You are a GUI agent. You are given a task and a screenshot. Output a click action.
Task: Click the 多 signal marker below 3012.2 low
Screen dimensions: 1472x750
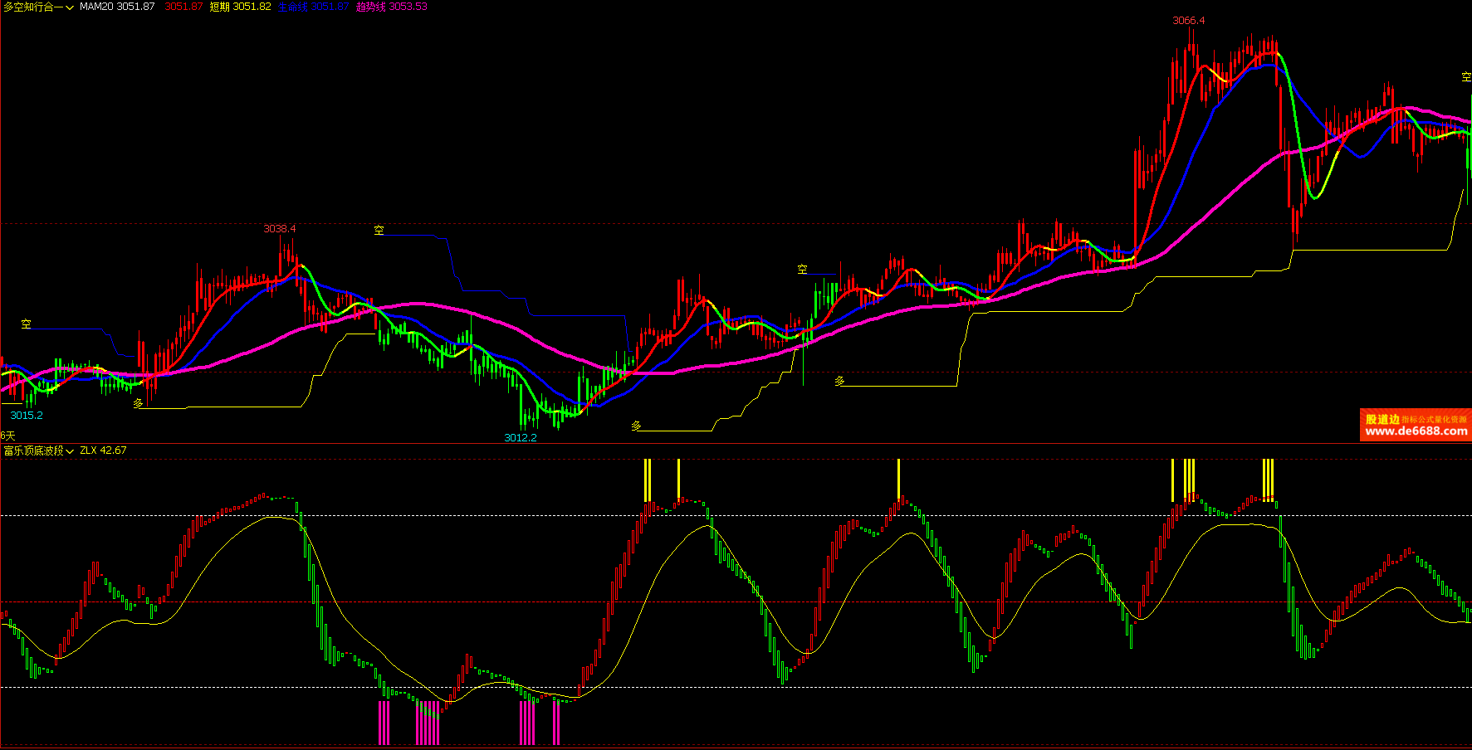[x=637, y=426]
